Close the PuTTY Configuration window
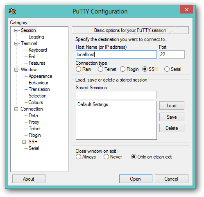This screenshot has width=204, height=197. point(186,9)
